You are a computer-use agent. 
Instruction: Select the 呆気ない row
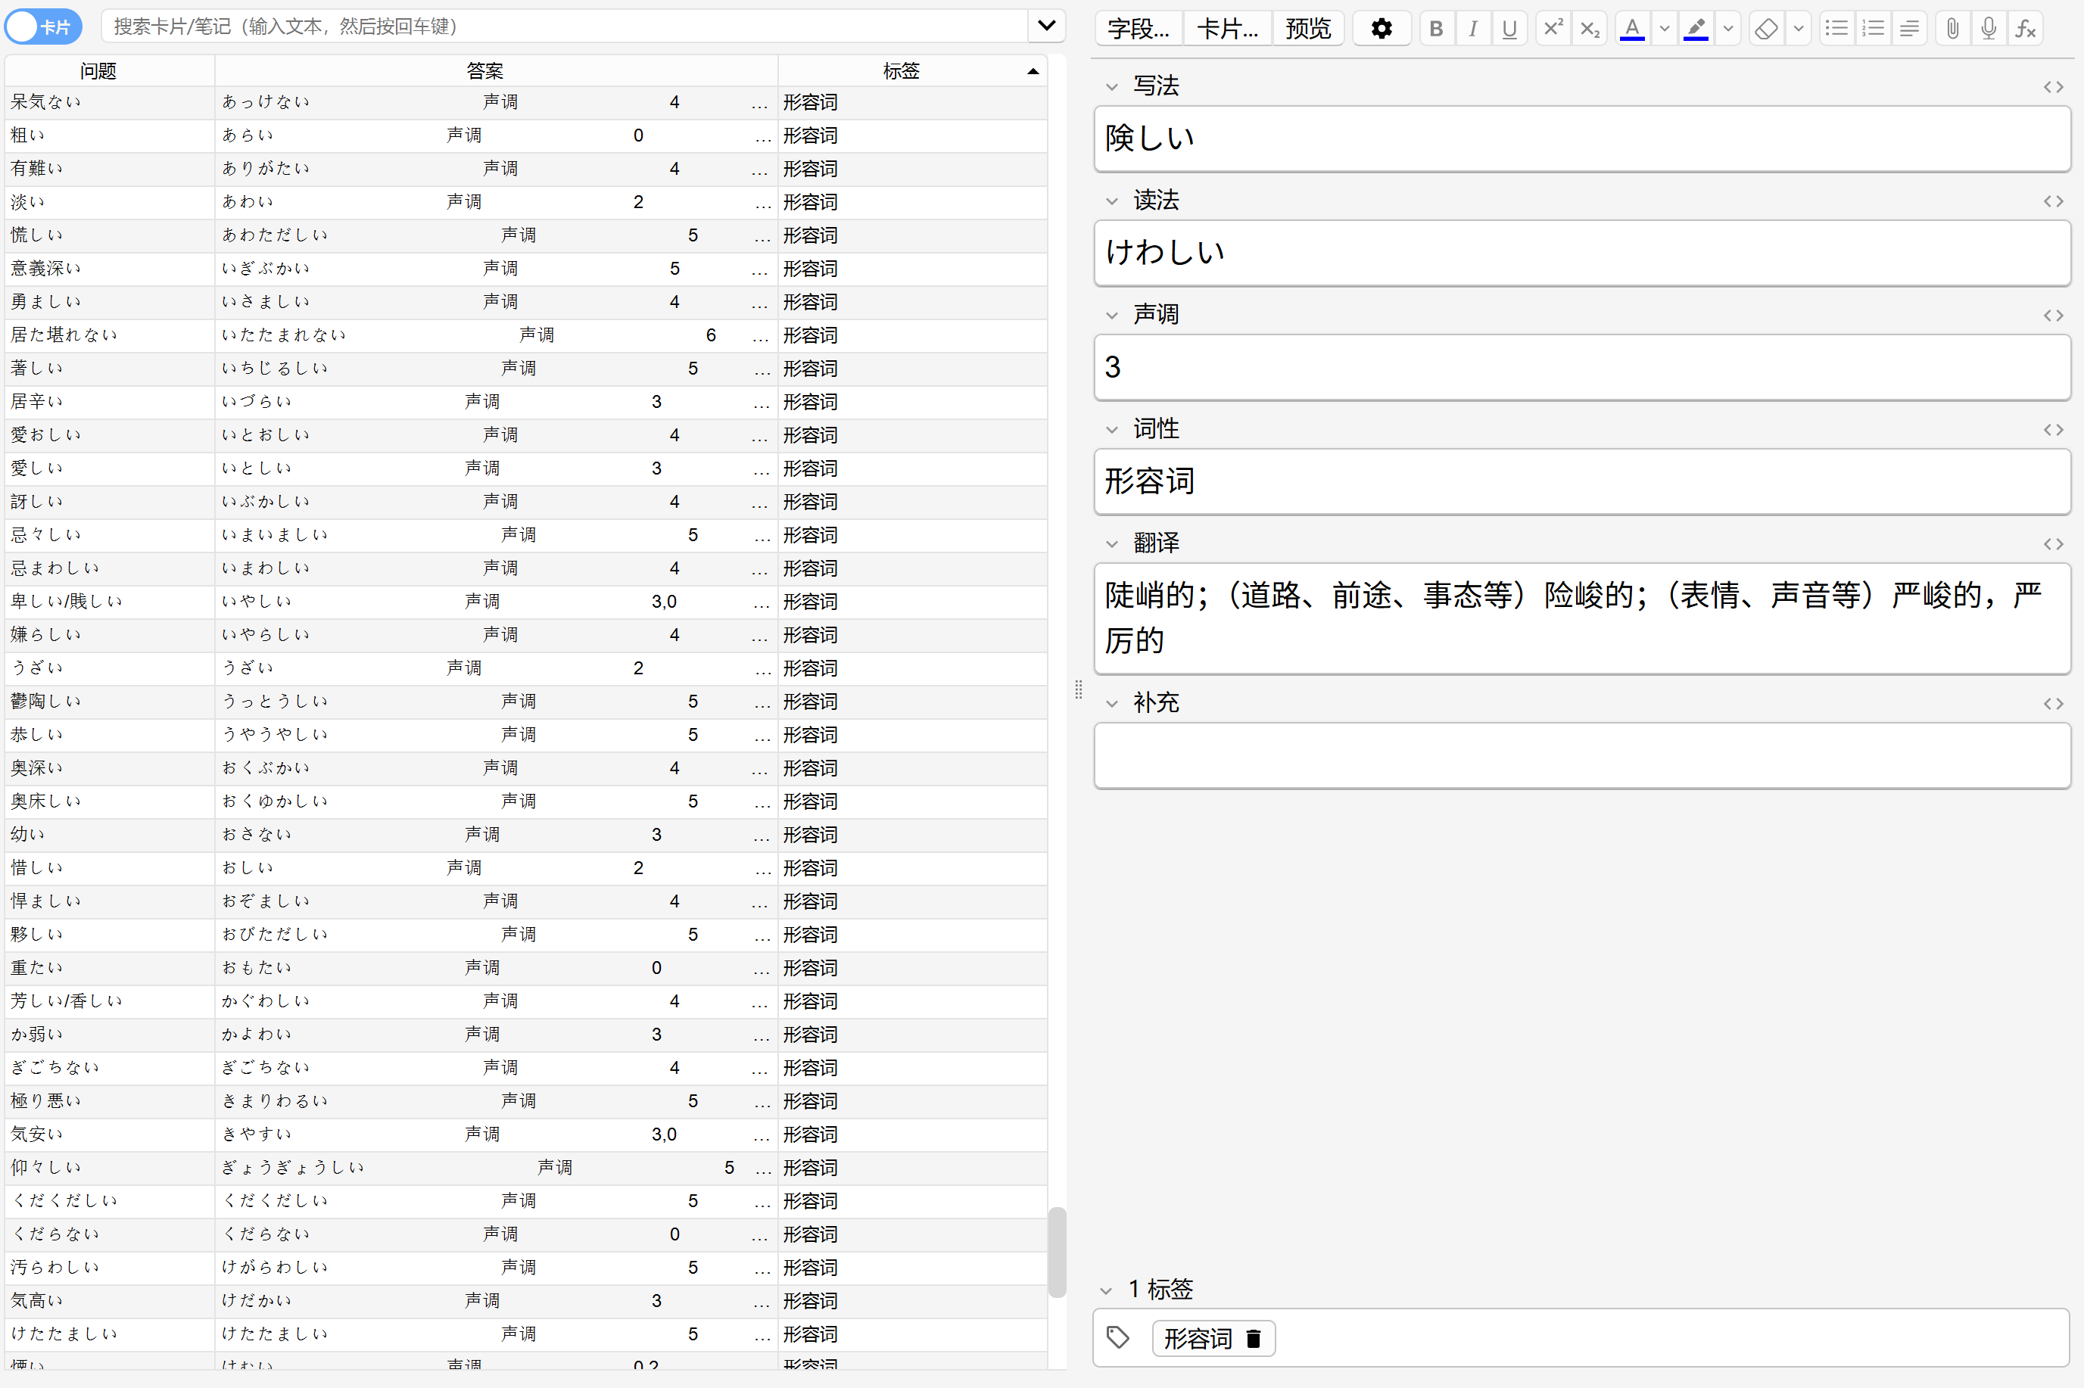526,103
